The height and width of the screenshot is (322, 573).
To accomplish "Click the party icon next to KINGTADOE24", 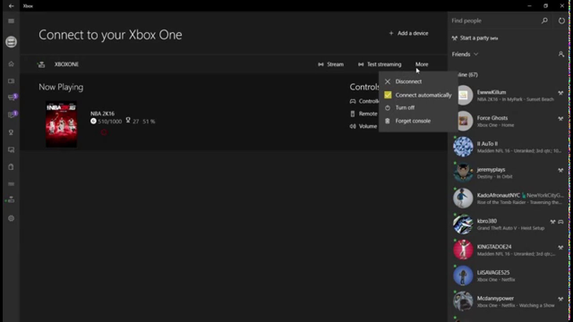I will tap(560, 247).
